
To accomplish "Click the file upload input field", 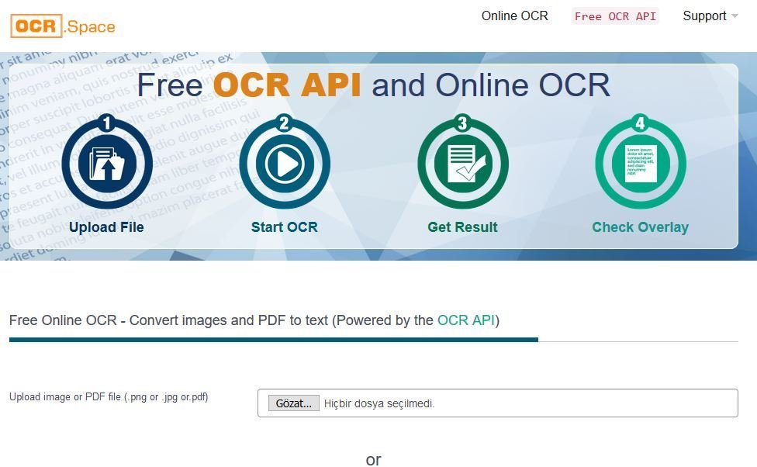I will click(x=498, y=403).
